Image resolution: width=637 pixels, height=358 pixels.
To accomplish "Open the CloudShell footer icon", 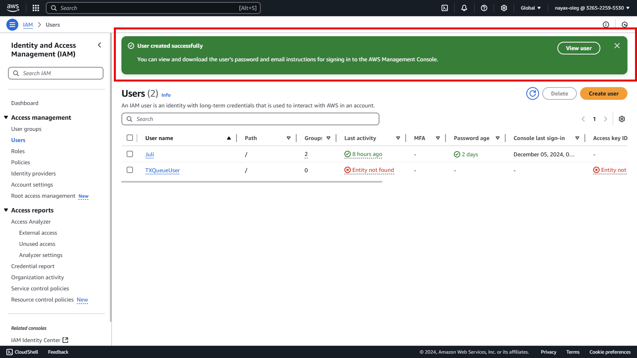I will pos(10,352).
